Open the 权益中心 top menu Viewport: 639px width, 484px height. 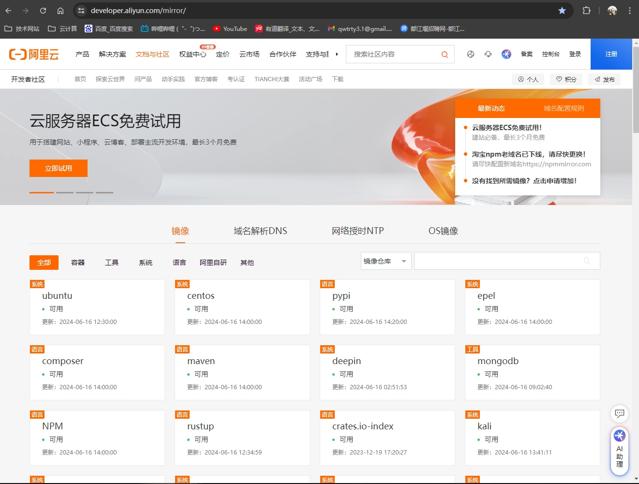click(x=193, y=54)
